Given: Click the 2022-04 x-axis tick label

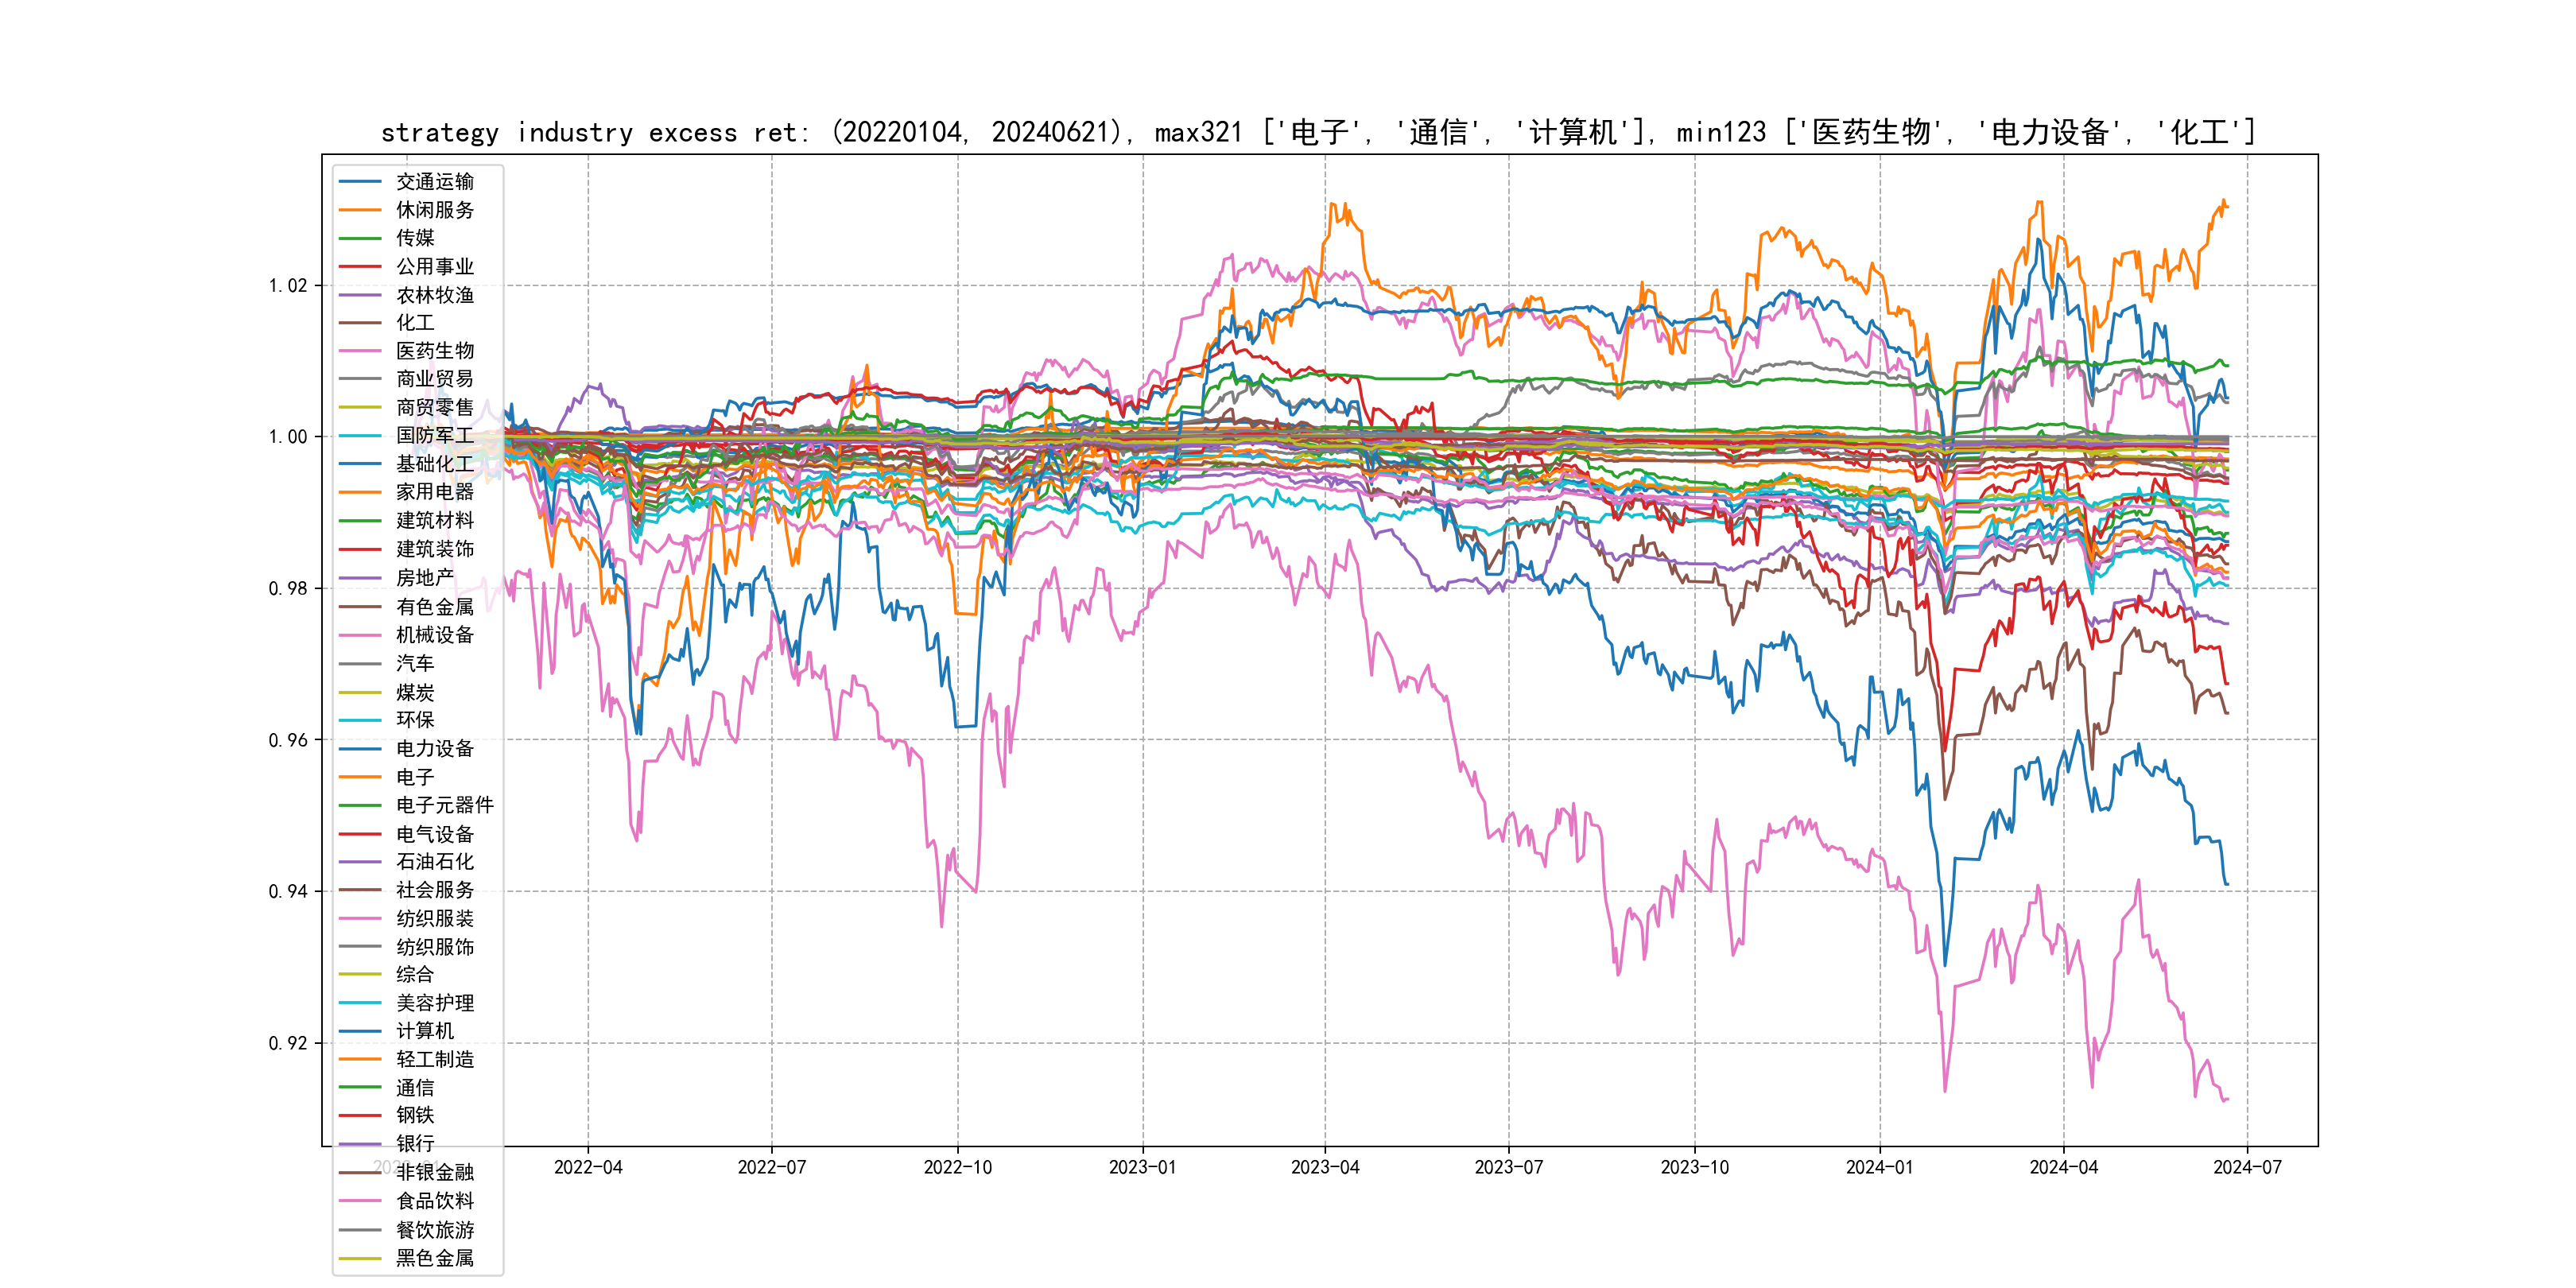Looking at the screenshot, I should click(x=588, y=1167).
